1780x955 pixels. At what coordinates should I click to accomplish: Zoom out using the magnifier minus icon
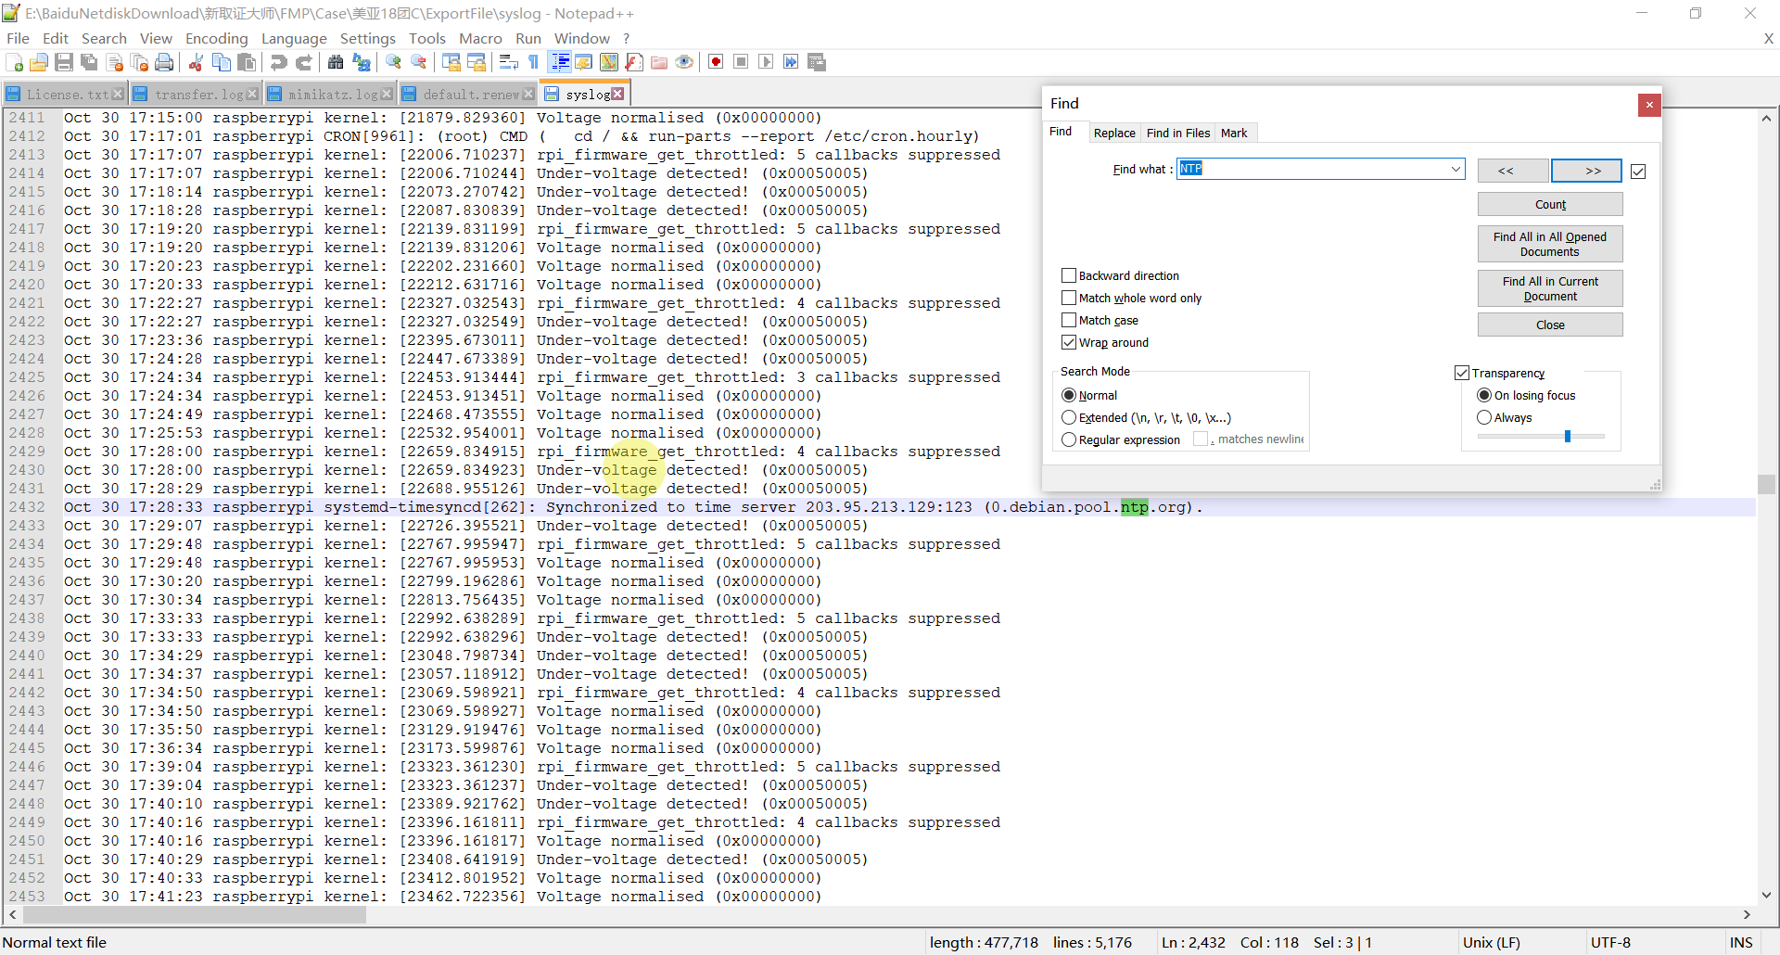(x=419, y=62)
